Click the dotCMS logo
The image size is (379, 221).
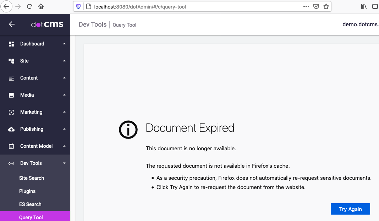[x=48, y=24]
